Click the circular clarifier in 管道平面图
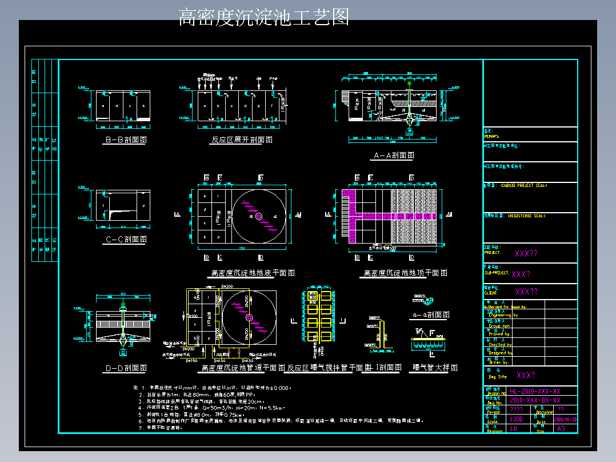The width and height of the screenshot is (616, 462). 249,317
